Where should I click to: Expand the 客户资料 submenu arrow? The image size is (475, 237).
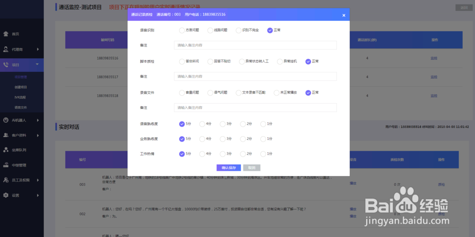(x=38, y=135)
